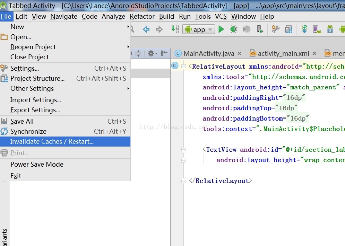
Task: Open the VCS menu
Action: tap(221, 17)
